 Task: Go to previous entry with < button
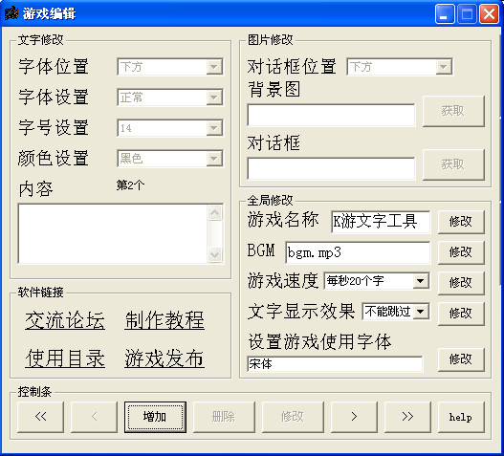(94, 417)
